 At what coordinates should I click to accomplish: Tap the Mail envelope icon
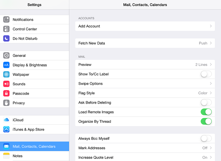click(6, 146)
